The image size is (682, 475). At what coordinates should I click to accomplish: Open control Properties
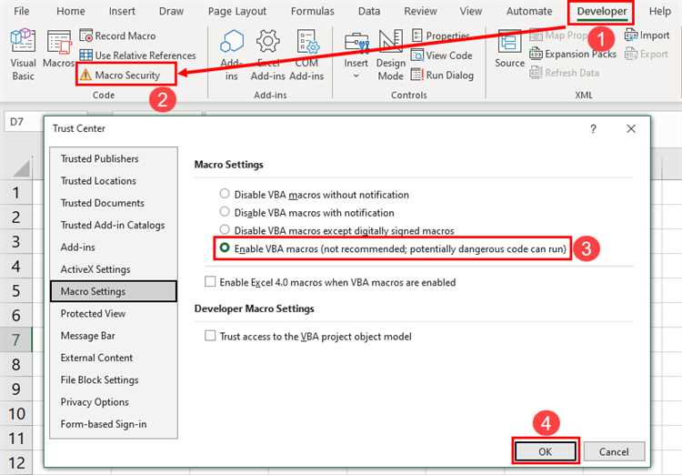(441, 35)
